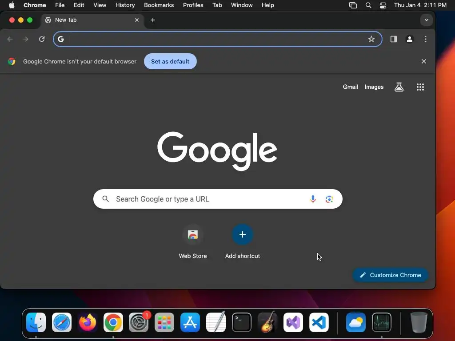Image resolution: width=455 pixels, height=341 pixels.
Task: Open the Profiles menu
Action: [193, 5]
